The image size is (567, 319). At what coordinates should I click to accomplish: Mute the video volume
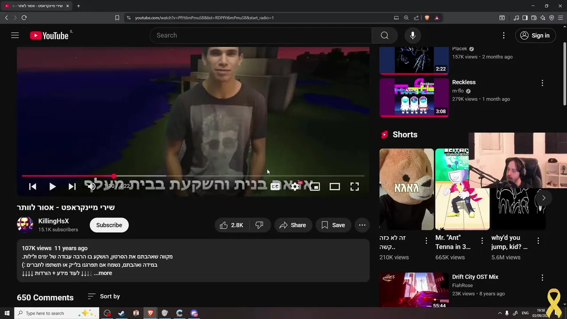point(91,187)
